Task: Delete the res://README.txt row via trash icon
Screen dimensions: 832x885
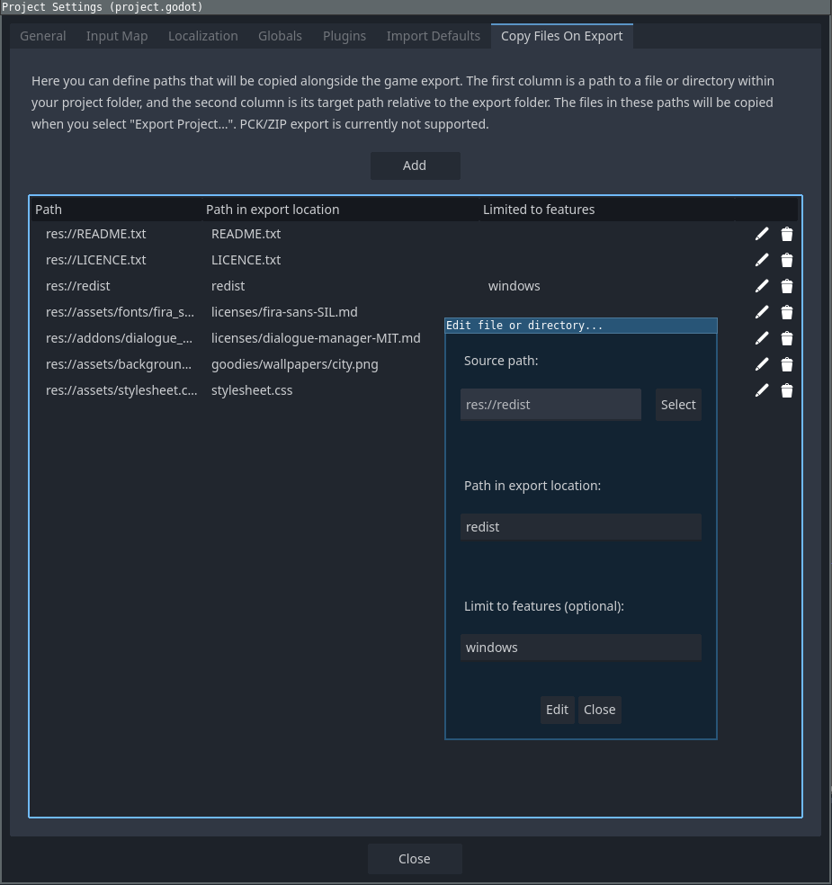Action: (786, 234)
